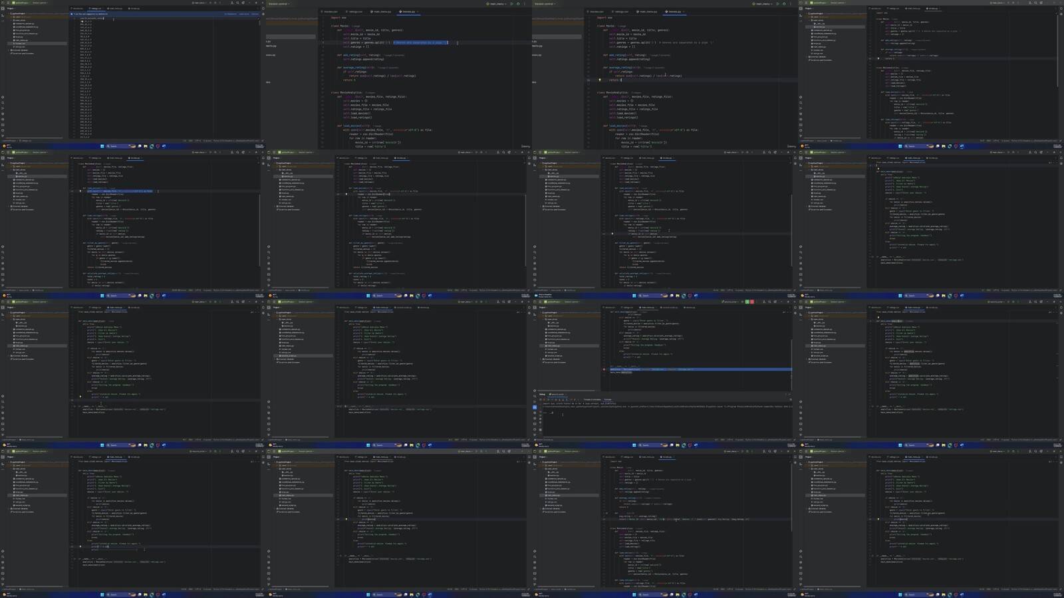Viewport: 1064px width, 598px height.
Task: Click the selected comment text after genres.split
Action: pyautogui.click(x=420, y=43)
